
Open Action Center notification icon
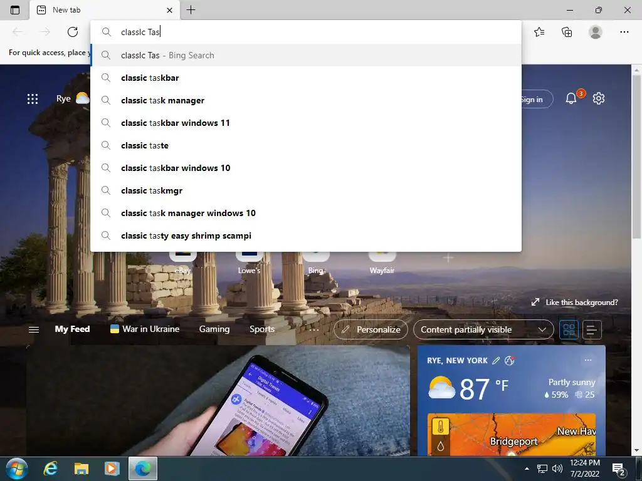(x=618, y=468)
